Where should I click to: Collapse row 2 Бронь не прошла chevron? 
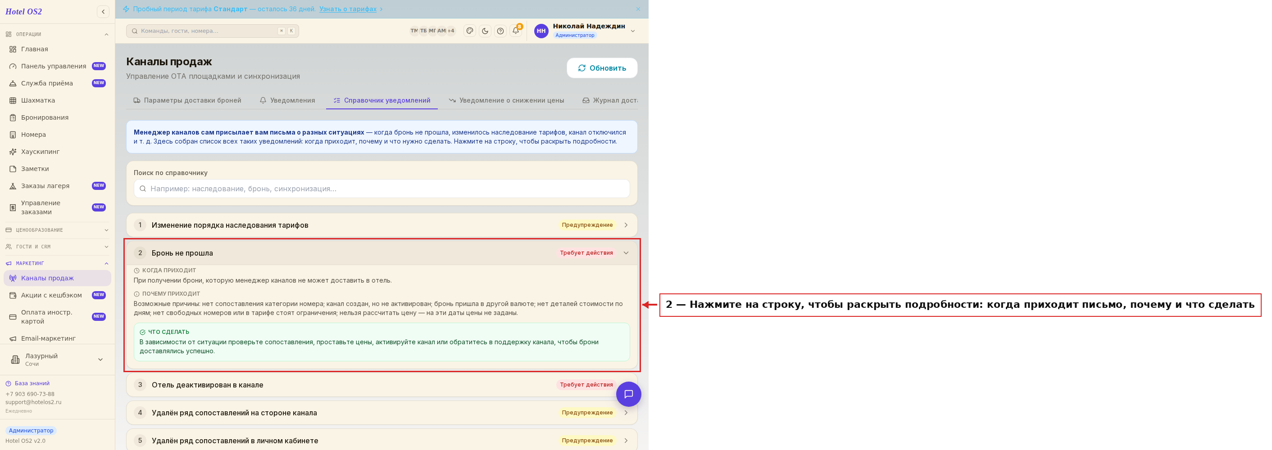(626, 253)
